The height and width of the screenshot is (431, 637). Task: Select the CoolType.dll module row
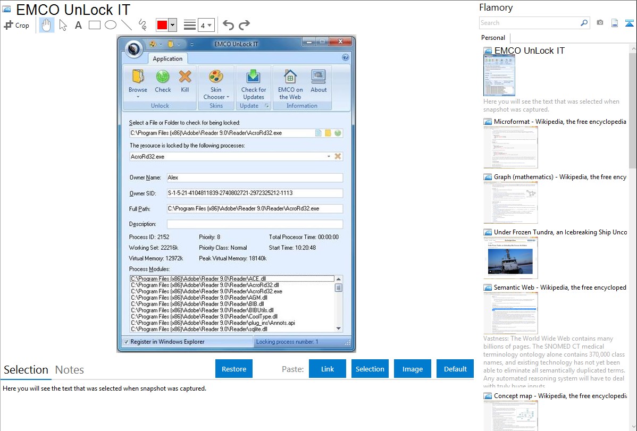232,316
